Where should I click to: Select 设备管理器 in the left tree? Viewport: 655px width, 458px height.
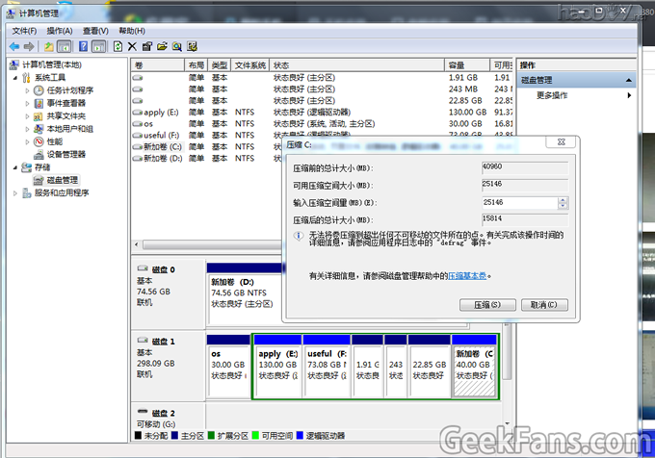[x=65, y=154]
